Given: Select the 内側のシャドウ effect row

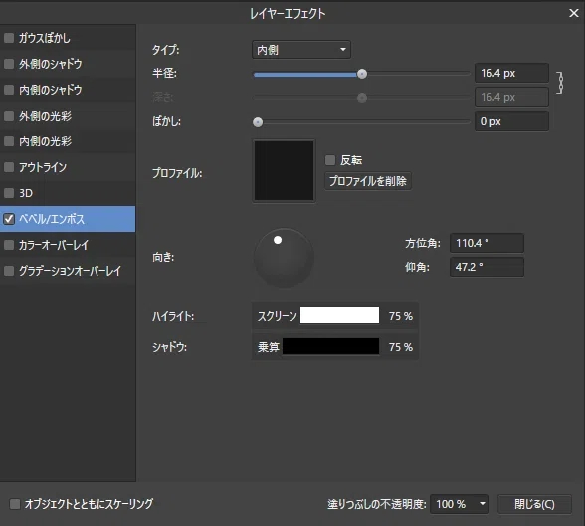Looking at the screenshot, I should click(68, 90).
